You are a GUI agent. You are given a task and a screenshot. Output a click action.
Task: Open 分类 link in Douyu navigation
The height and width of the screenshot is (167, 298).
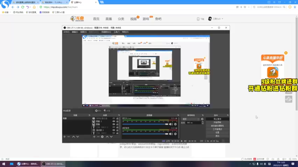click(121, 19)
